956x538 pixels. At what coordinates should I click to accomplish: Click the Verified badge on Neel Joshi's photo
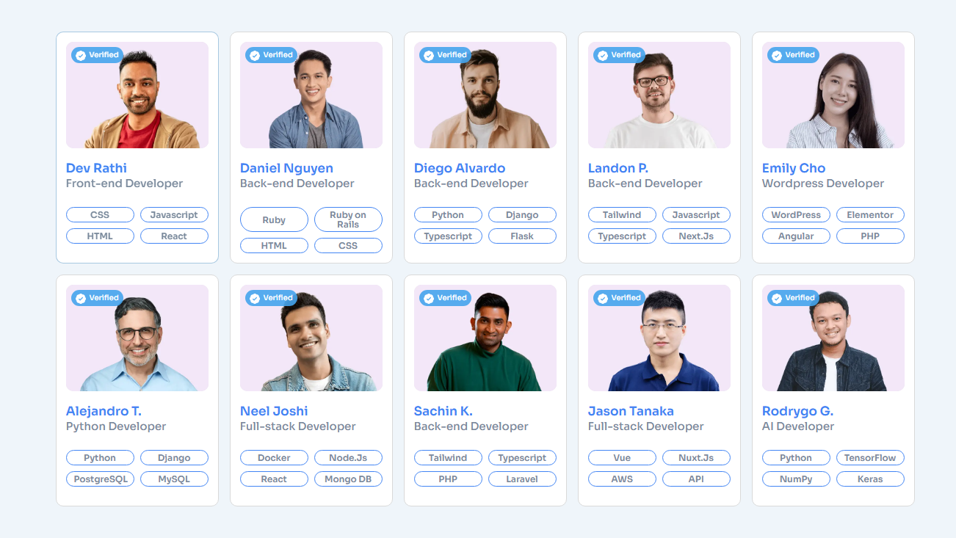click(271, 298)
